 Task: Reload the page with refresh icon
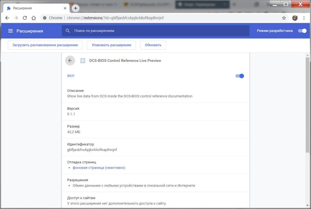click(25, 18)
